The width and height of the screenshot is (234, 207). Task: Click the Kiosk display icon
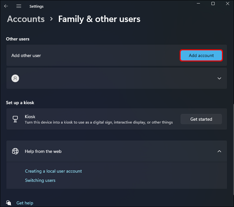[x=15, y=119]
